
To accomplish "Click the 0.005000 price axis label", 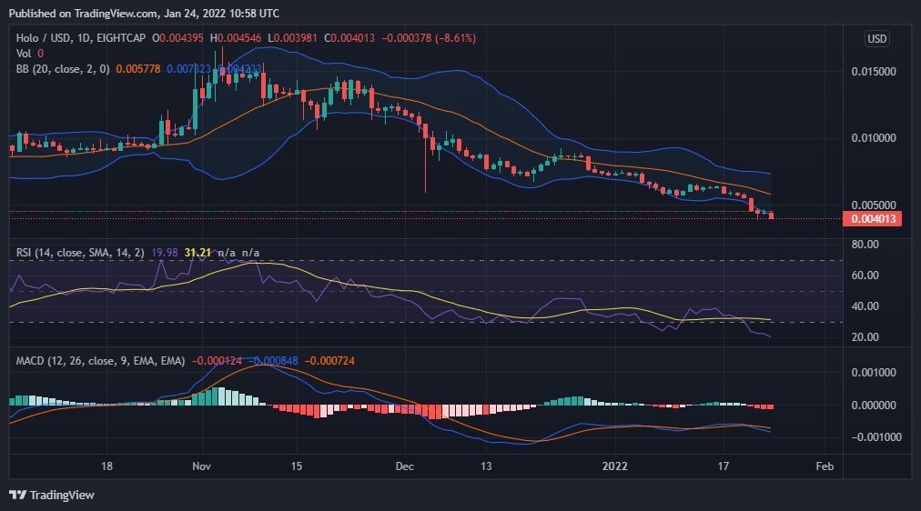I will 874,205.
